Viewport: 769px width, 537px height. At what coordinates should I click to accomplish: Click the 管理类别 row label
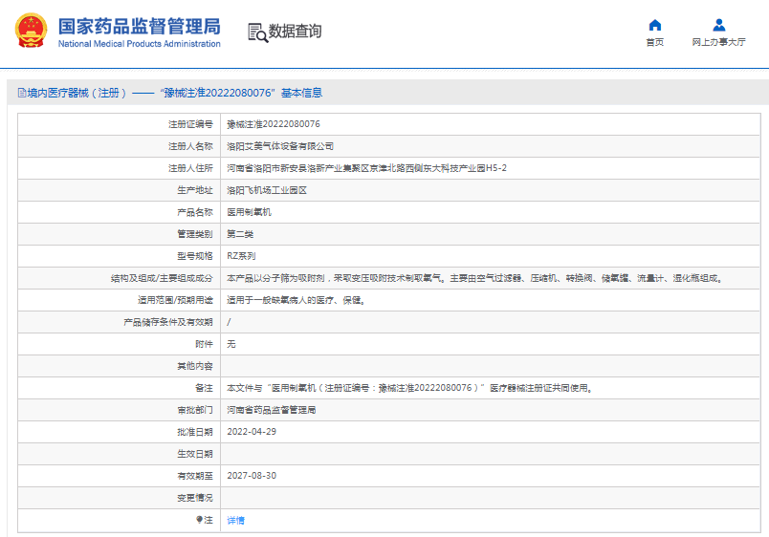click(195, 234)
